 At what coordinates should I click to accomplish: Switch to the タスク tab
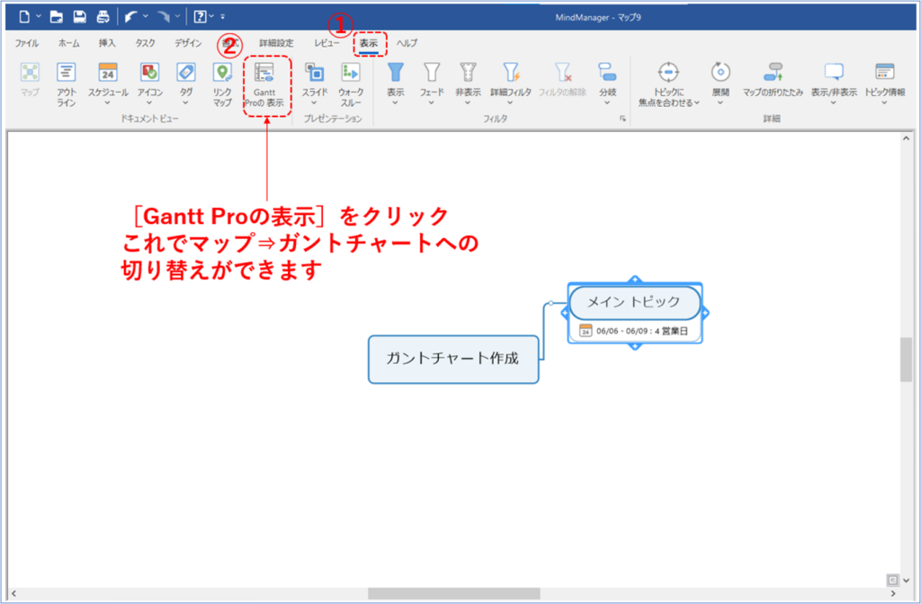click(x=145, y=43)
